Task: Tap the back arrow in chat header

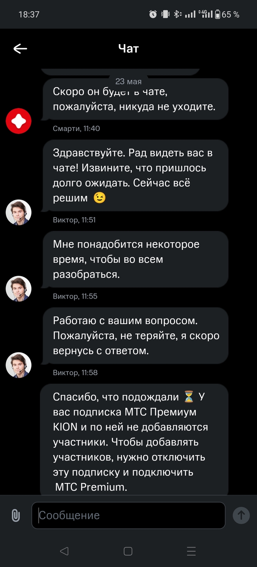Action: [x=20, y=49]
